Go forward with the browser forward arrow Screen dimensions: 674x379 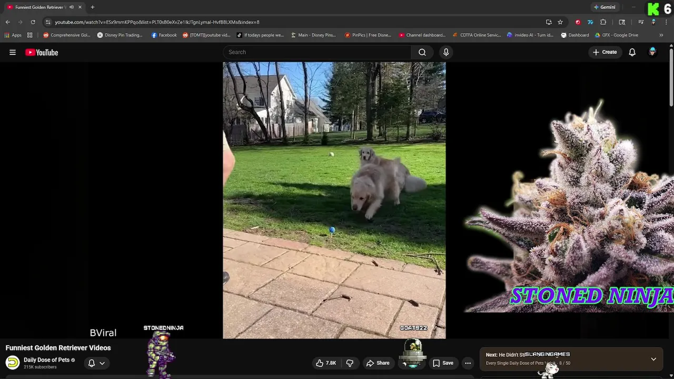tap(20, 22)
